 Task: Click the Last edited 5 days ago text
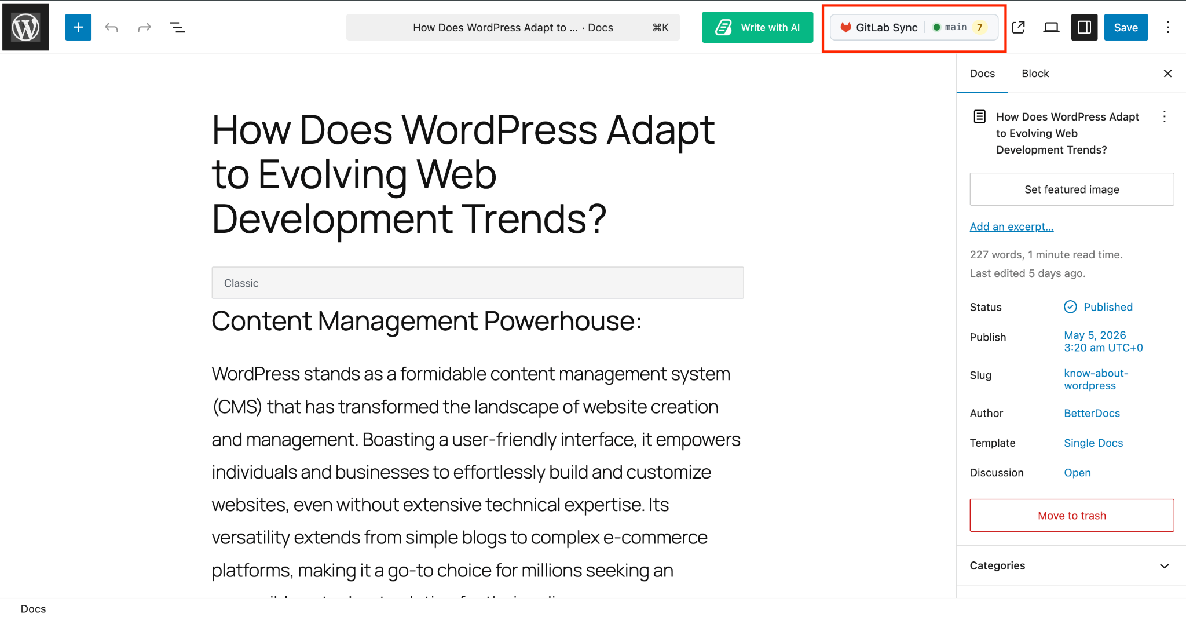click(1027, 273)
